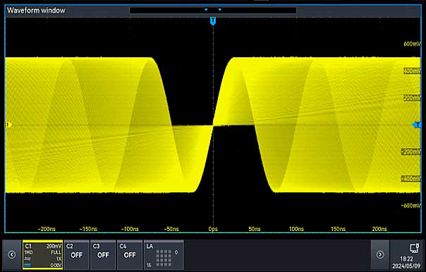The width and height of the screenshot is (426, 272).
Task: Open the network connection status icon
Action: [x=414, y=248]
